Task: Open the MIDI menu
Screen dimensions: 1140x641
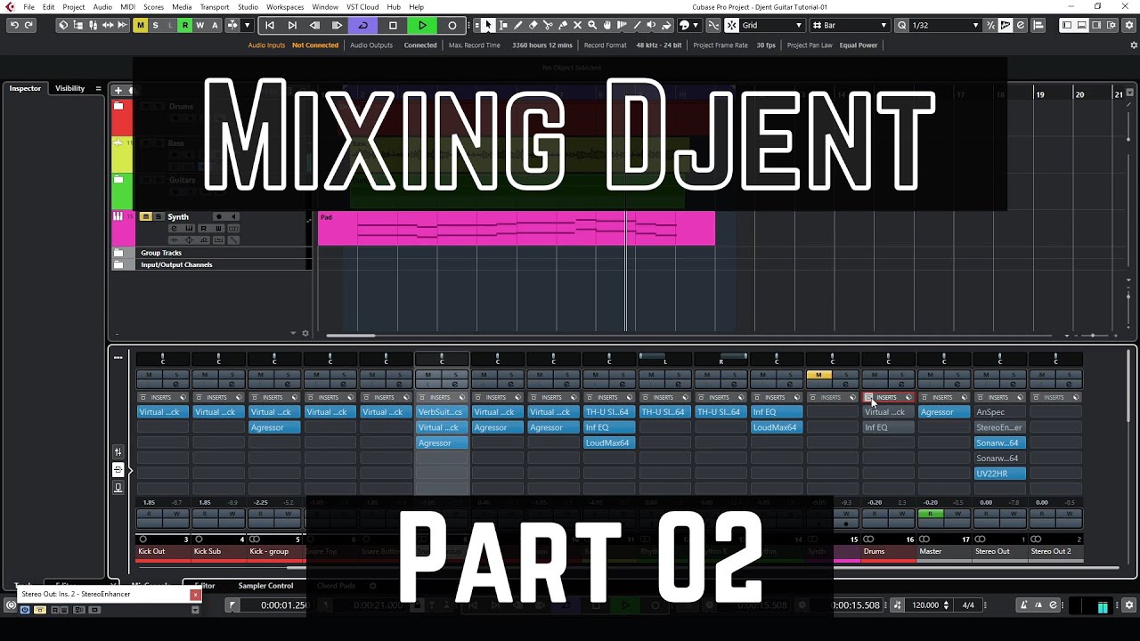Action: pos(127,7)
